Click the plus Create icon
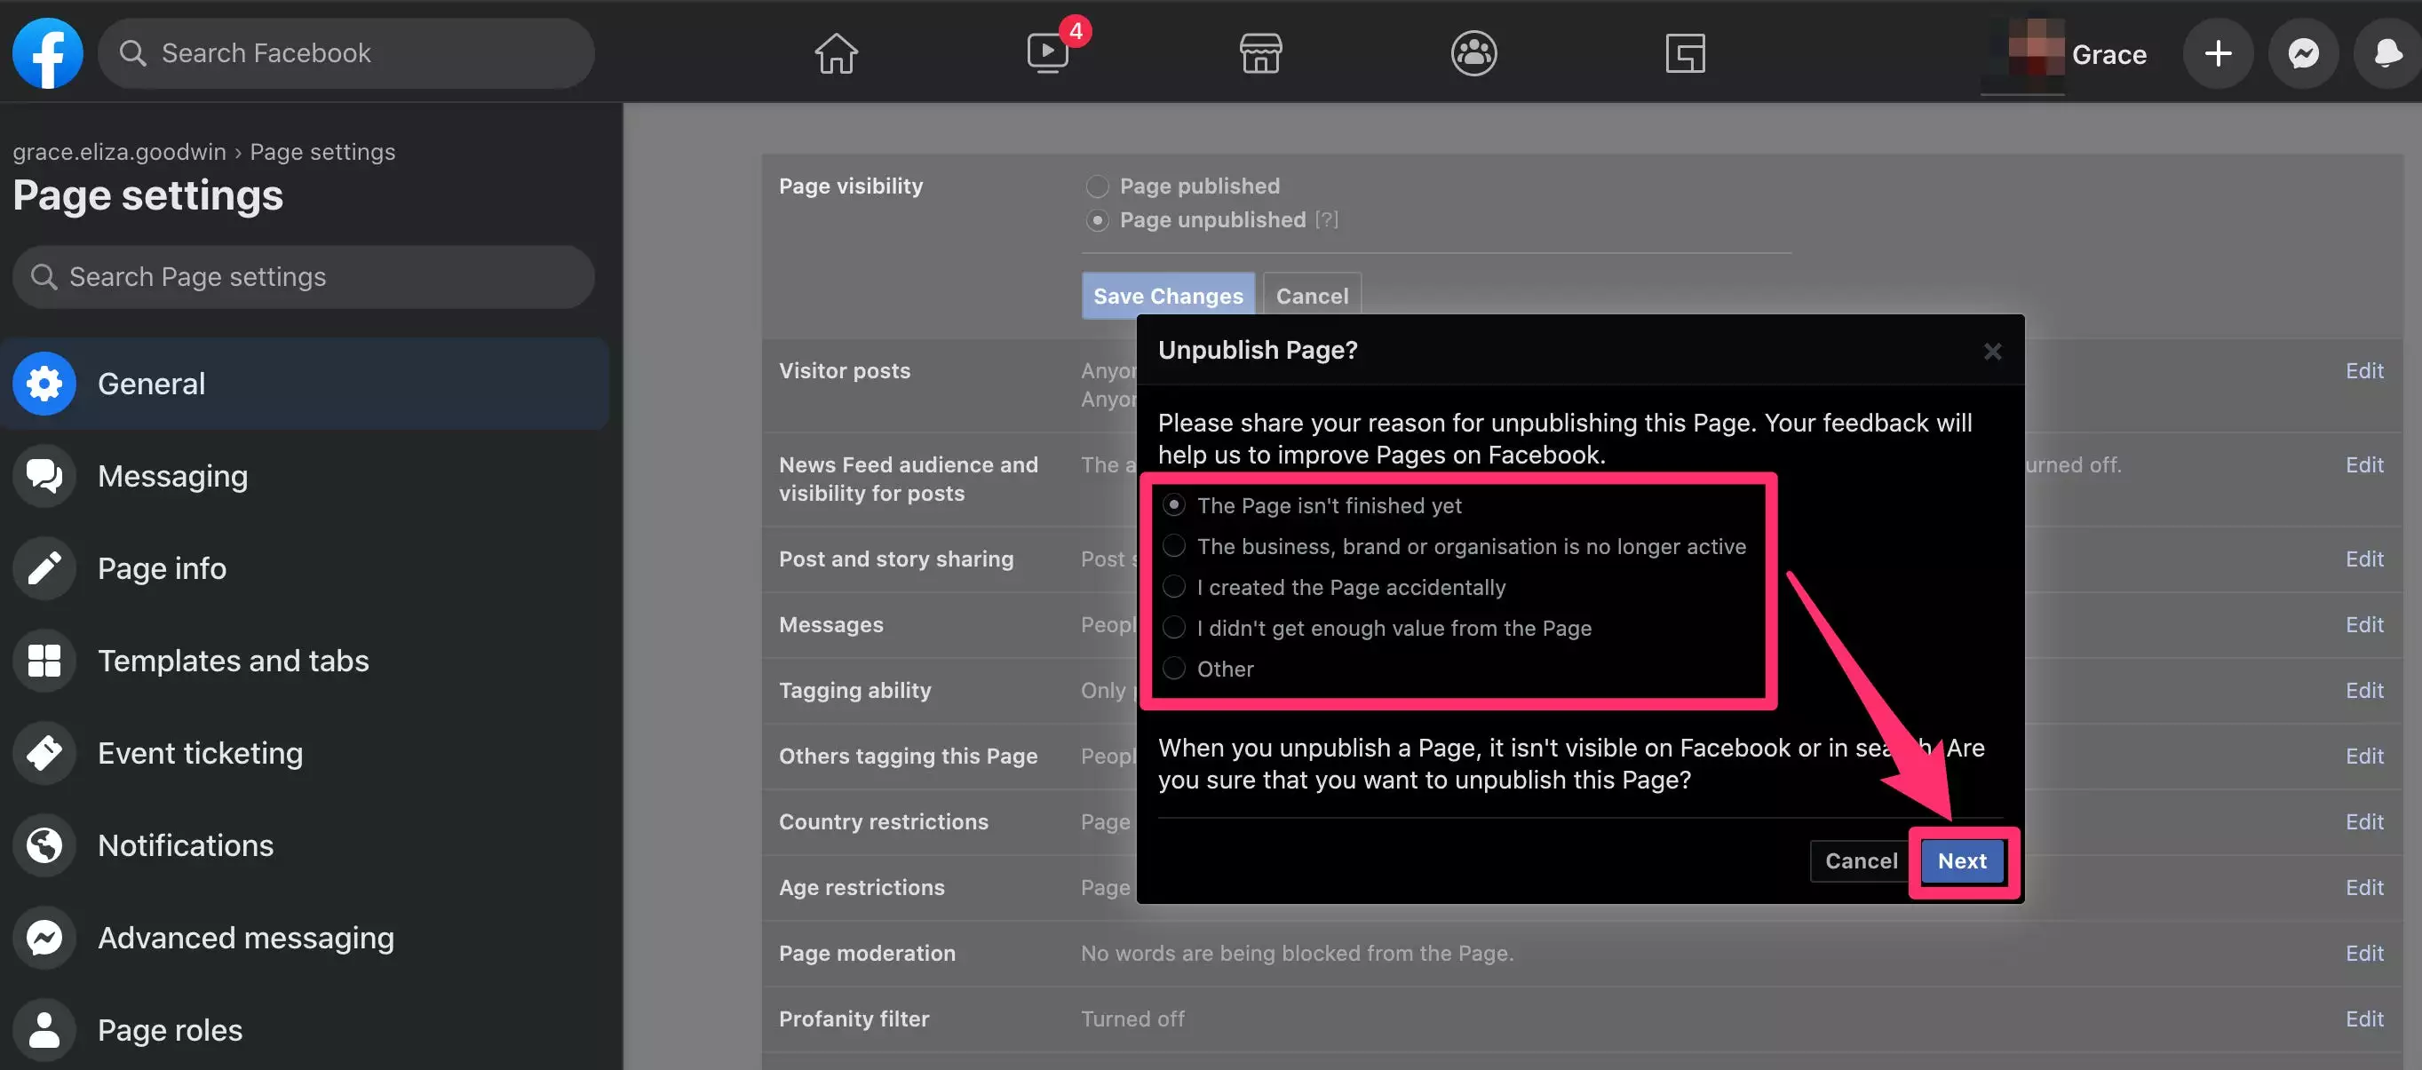 [2218, 52]
